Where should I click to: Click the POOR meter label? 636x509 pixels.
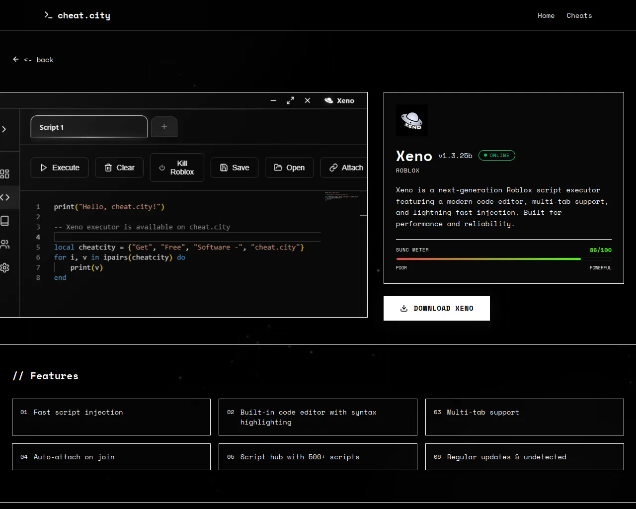(x=401, y=268)
